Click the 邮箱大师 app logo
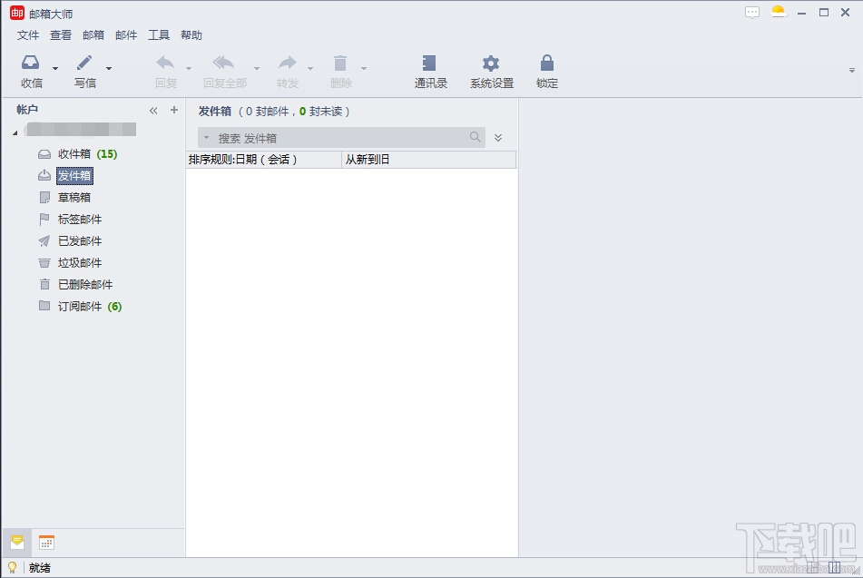 17,13
